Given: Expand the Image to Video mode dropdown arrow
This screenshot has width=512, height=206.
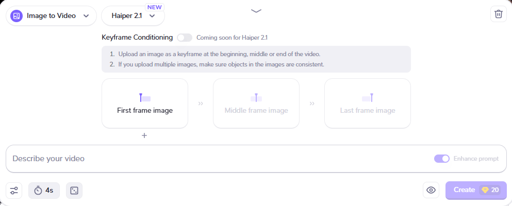Looking at the screenshot, I should tap(86, 16).
